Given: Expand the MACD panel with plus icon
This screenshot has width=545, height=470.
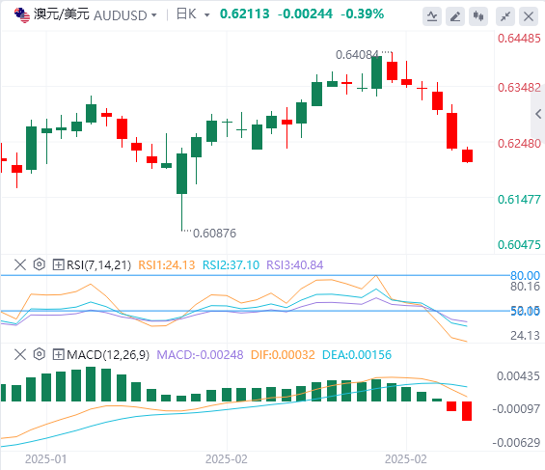Looking at the screenshot, I should [58, 354].
